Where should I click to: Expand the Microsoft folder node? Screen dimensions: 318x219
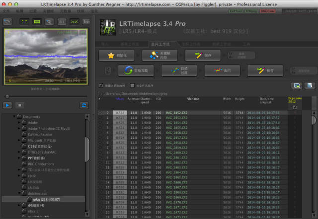click(x=19, y=140)
